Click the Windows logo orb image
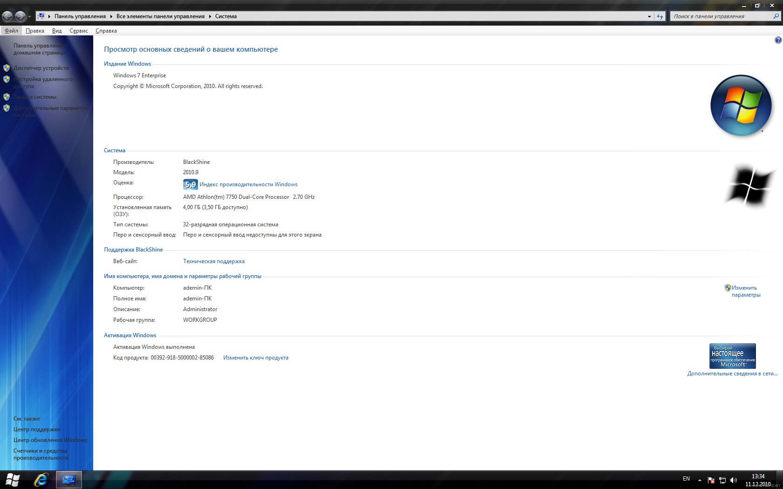This screenshot has height=489, width=783. [741, 105]
